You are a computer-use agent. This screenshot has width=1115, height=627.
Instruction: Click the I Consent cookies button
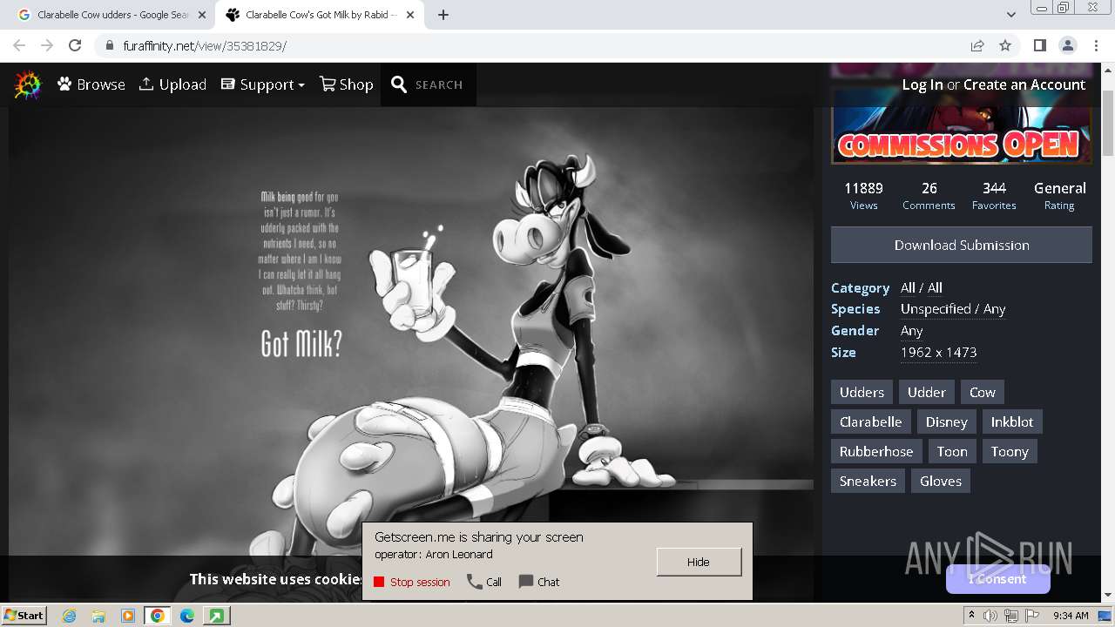997,579
